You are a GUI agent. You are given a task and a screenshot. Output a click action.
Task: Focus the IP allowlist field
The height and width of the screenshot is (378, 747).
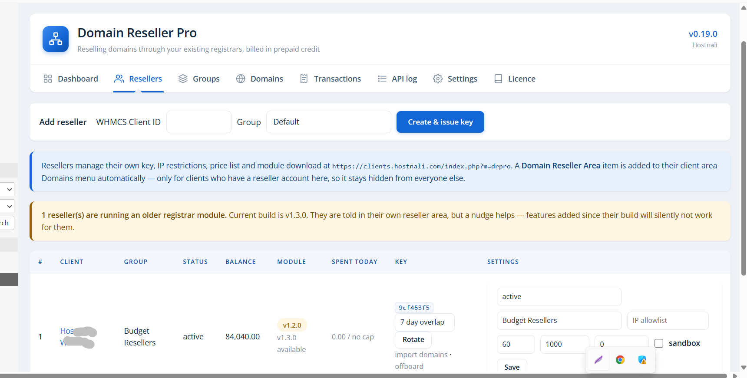(x=668, y=321)
